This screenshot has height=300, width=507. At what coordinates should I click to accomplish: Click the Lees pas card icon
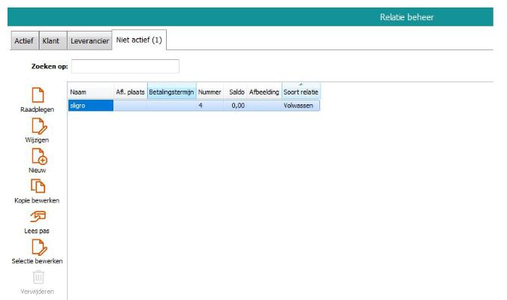[x=37, y=217]
